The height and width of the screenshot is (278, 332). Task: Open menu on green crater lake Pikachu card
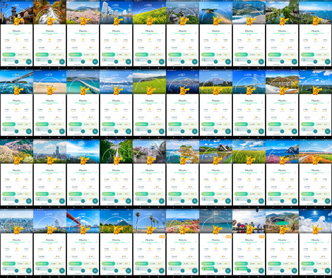click(294, 271)
